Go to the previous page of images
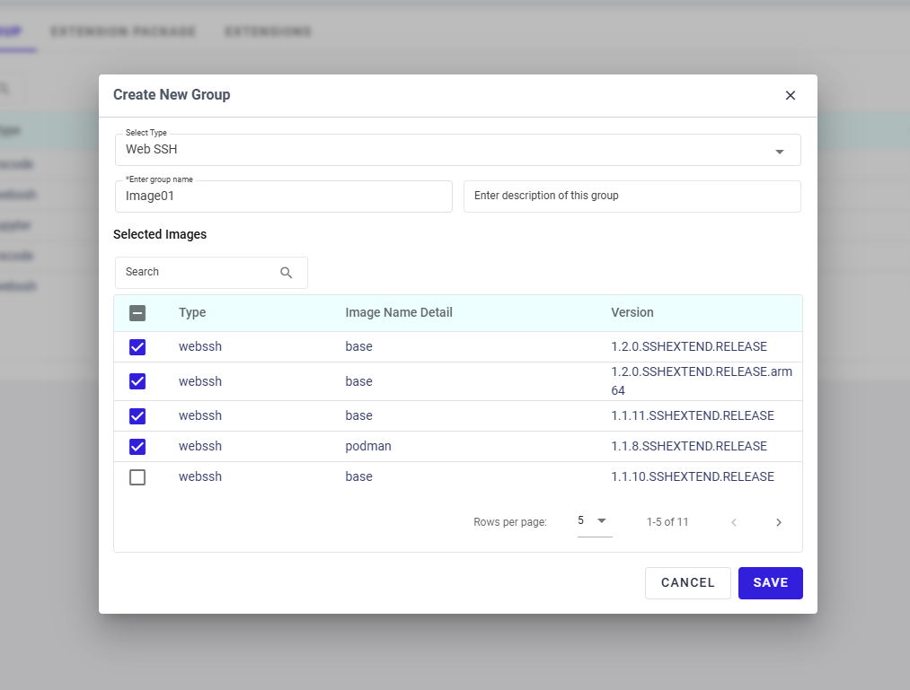The height and width of the screenshot is (690, 910). (734, 522)
